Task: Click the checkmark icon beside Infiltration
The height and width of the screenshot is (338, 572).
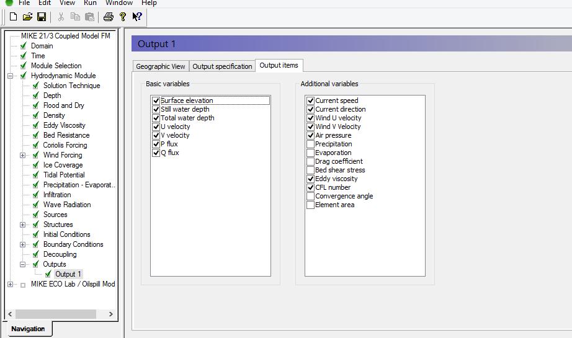Action: pyautogui.click(x=36, y=195)
